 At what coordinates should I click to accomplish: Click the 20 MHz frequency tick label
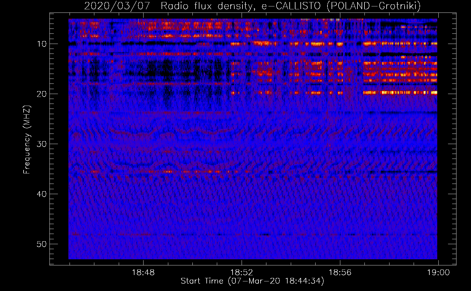[x=42, y=94]
